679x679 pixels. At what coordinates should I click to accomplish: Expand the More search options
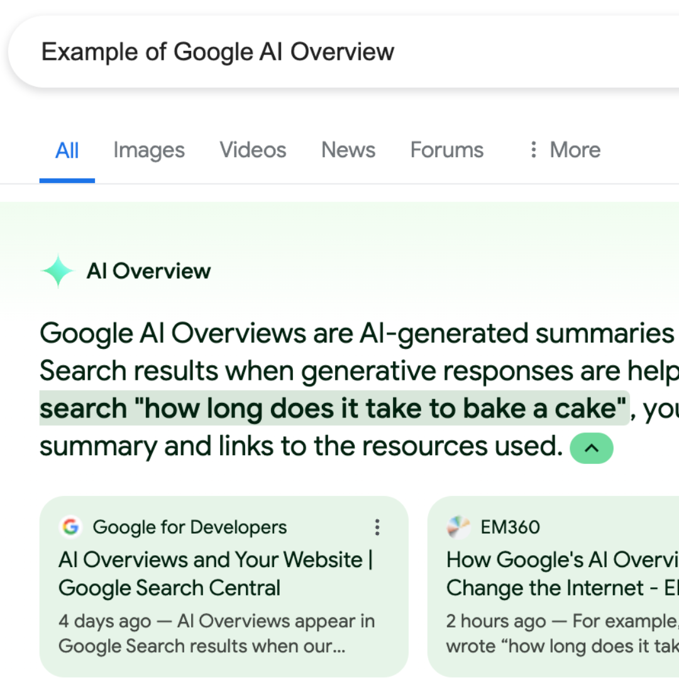coord(563,150)
